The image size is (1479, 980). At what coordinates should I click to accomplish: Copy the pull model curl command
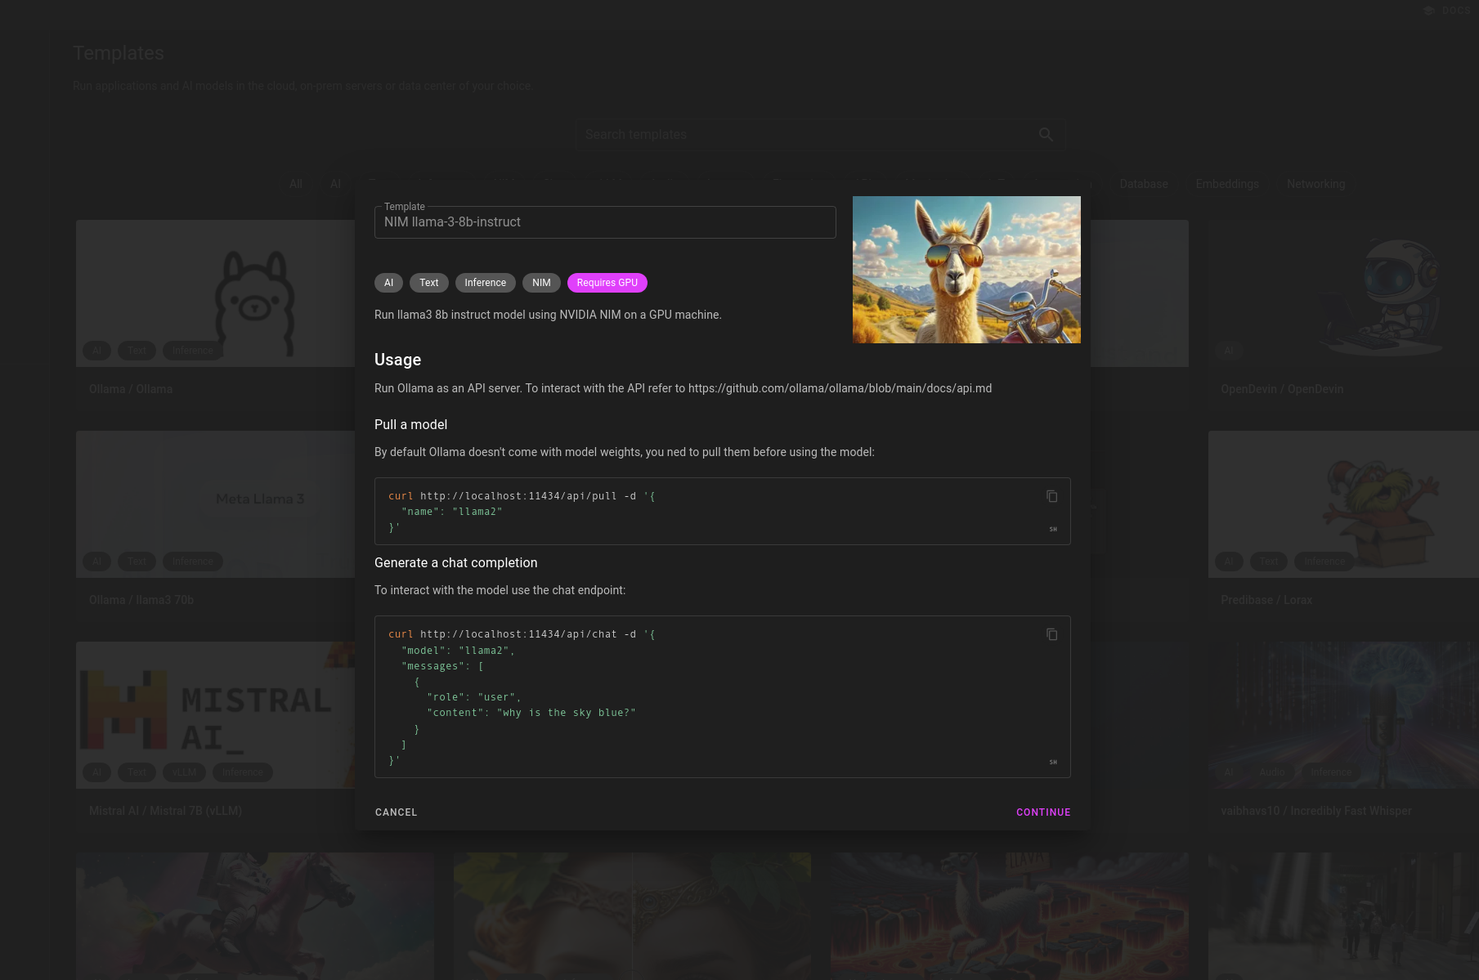point(1052,496)
